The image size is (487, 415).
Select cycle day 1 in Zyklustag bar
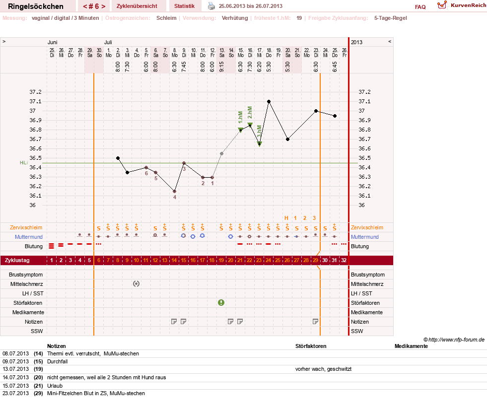click(x=52, y=260)
